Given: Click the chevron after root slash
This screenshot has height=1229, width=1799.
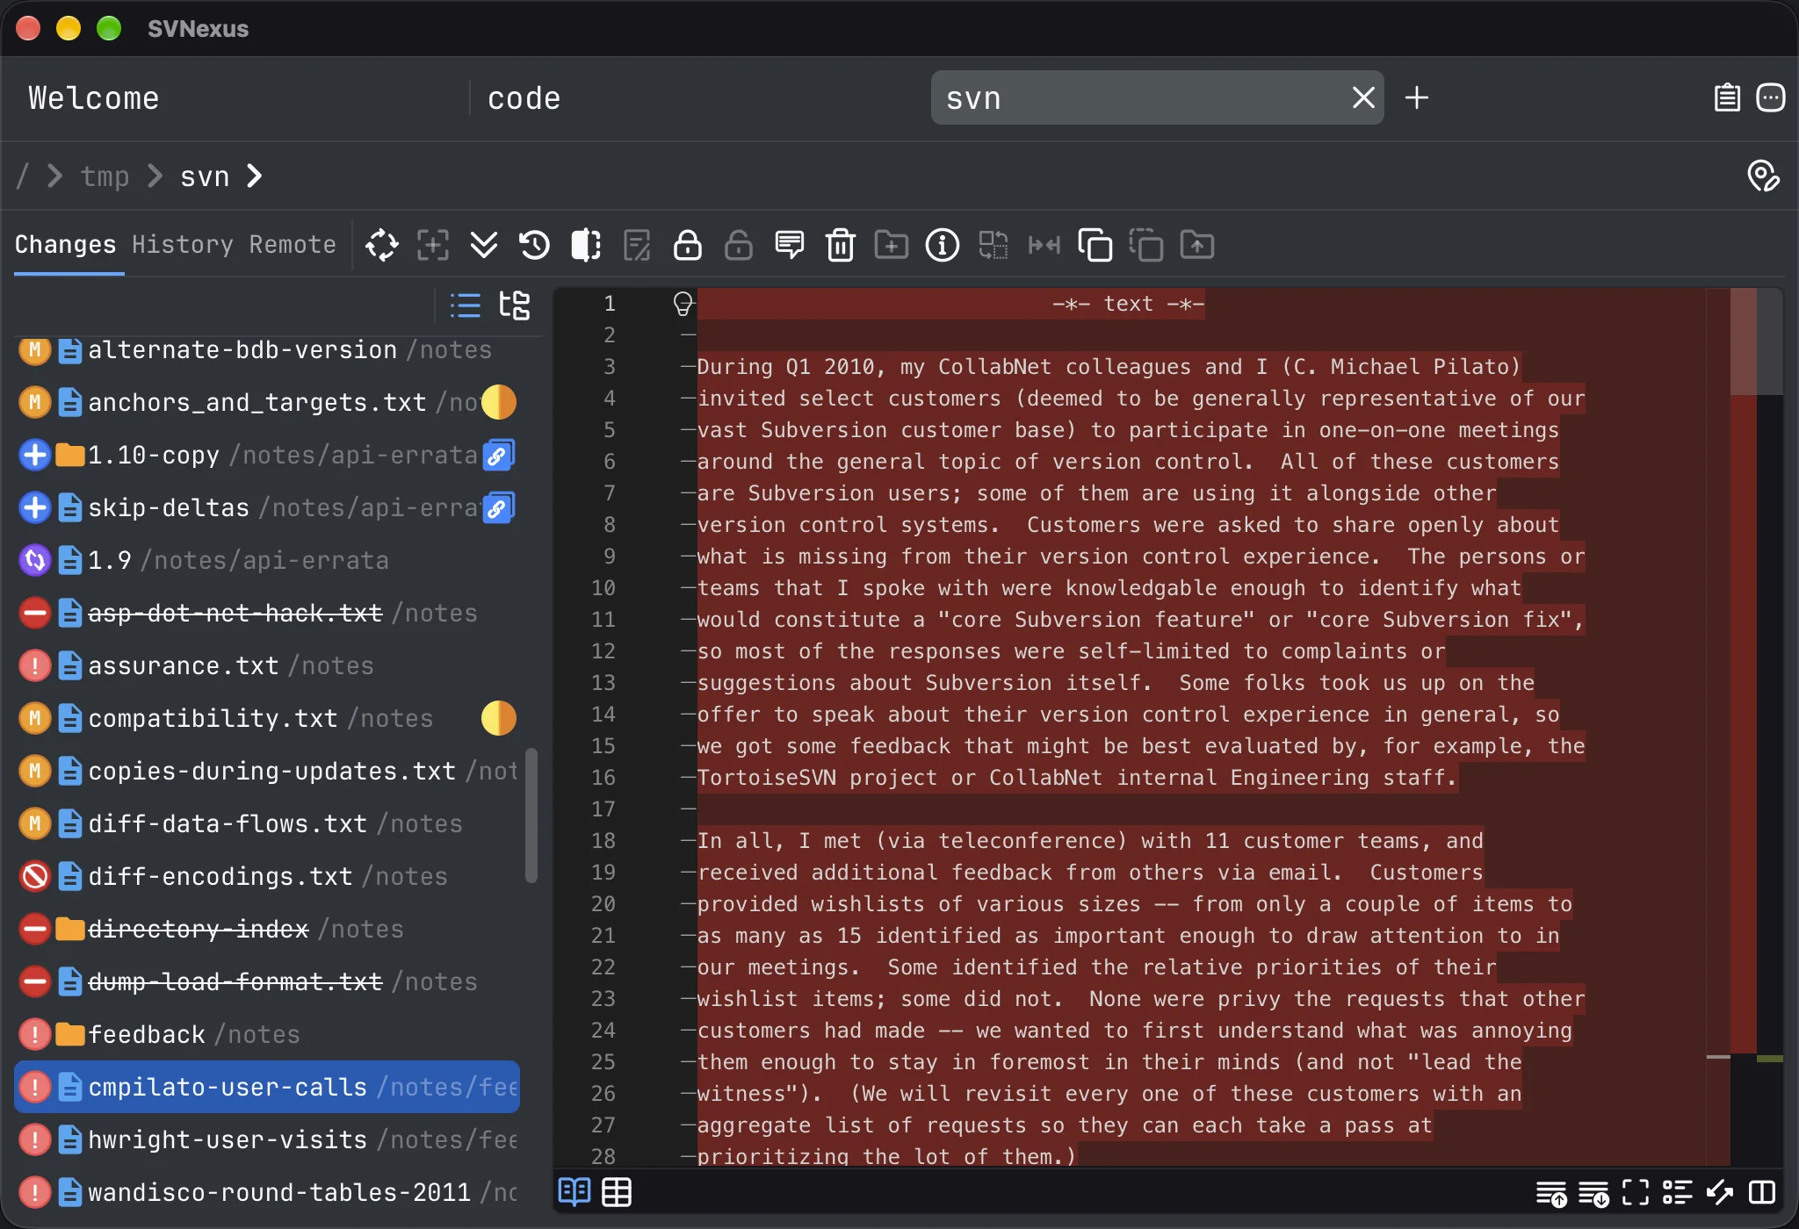Looking at the screenshot, I should pos(54,176).
